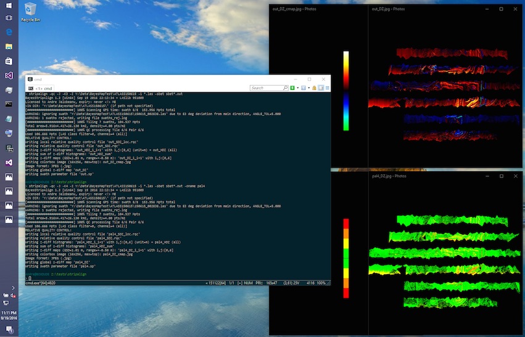Maximize the pal4_DZ.jpg Photos window
Image resolution: width=525 pixels, height=337 pixels.
click(502, 176)
